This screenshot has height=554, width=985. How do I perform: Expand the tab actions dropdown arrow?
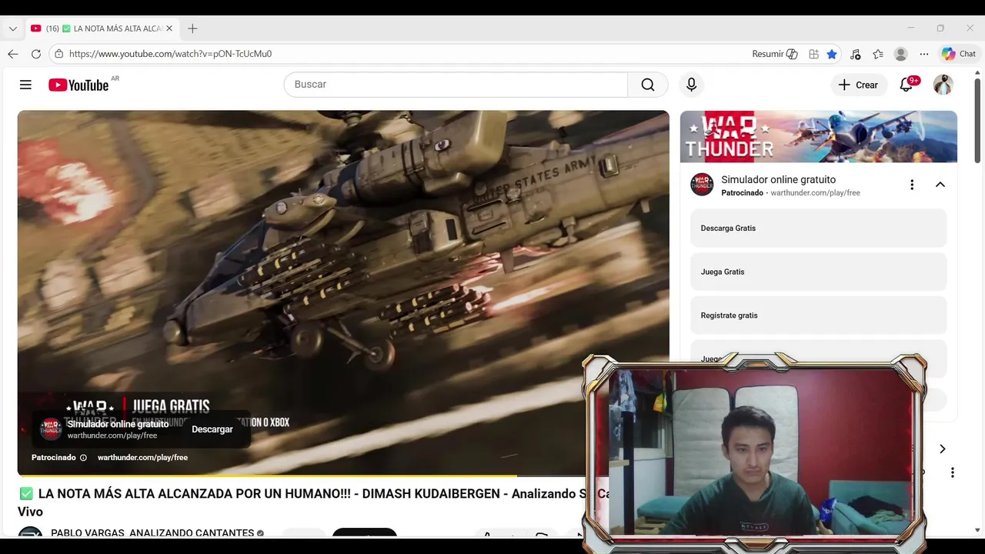[x=13, y=28]
